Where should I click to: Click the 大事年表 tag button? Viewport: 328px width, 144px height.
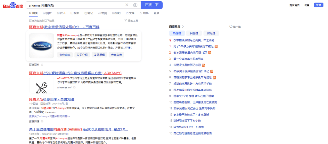tap(116, 55)
